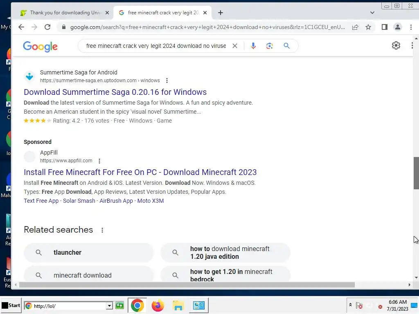
Task: Open the control panel taskbar icon
Action: click(x=199, y=305)
